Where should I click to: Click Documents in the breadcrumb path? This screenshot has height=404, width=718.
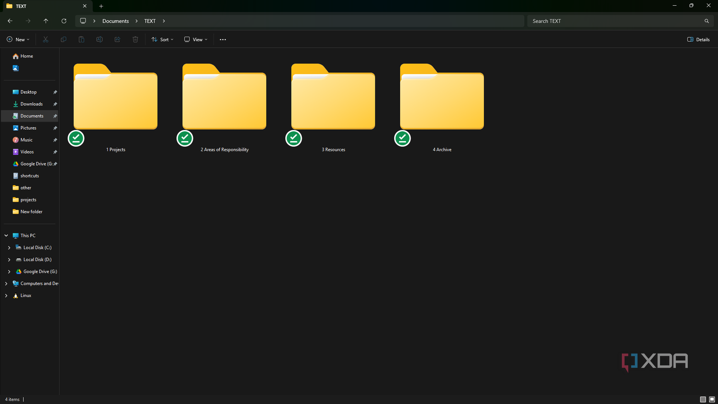pos(116,21)
